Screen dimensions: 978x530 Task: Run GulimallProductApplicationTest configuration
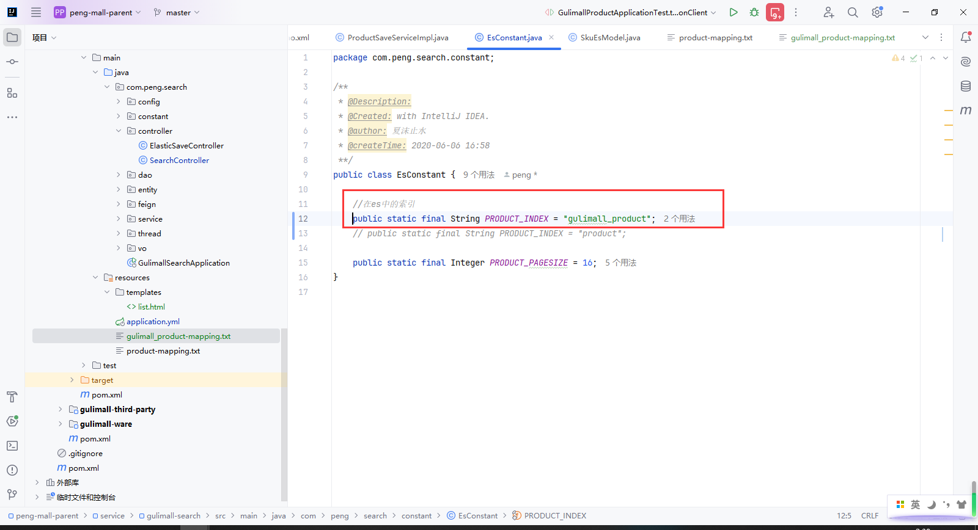point(733,12)
